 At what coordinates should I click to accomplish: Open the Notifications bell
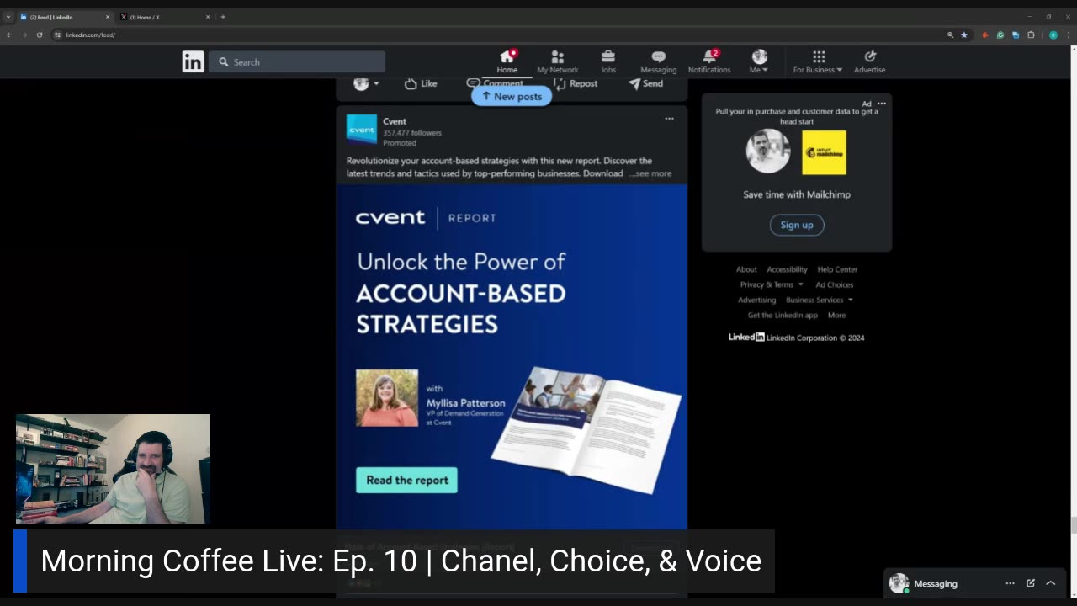(709, 61)
